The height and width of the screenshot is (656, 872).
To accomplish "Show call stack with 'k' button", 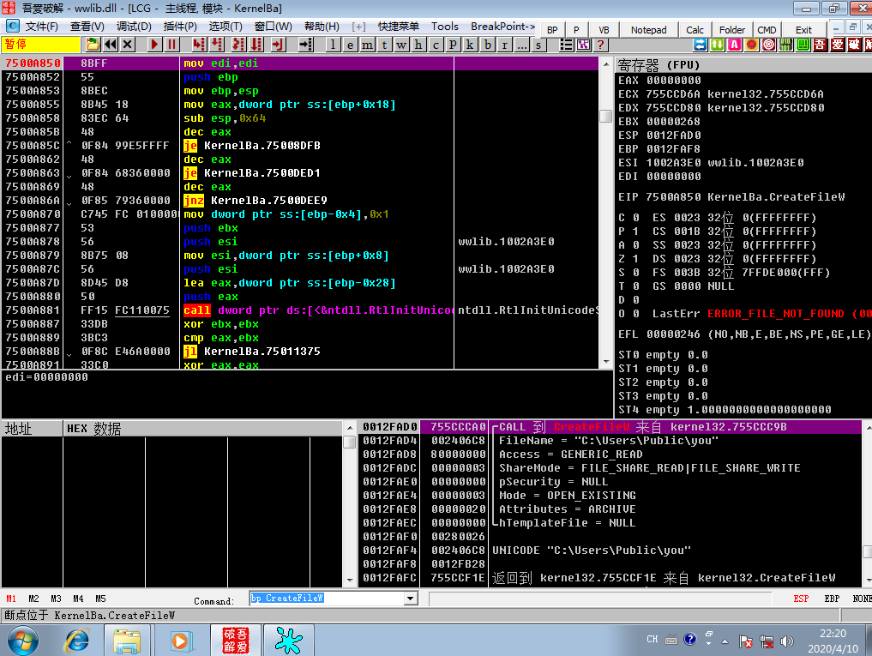I will click(x=471, y=45).
